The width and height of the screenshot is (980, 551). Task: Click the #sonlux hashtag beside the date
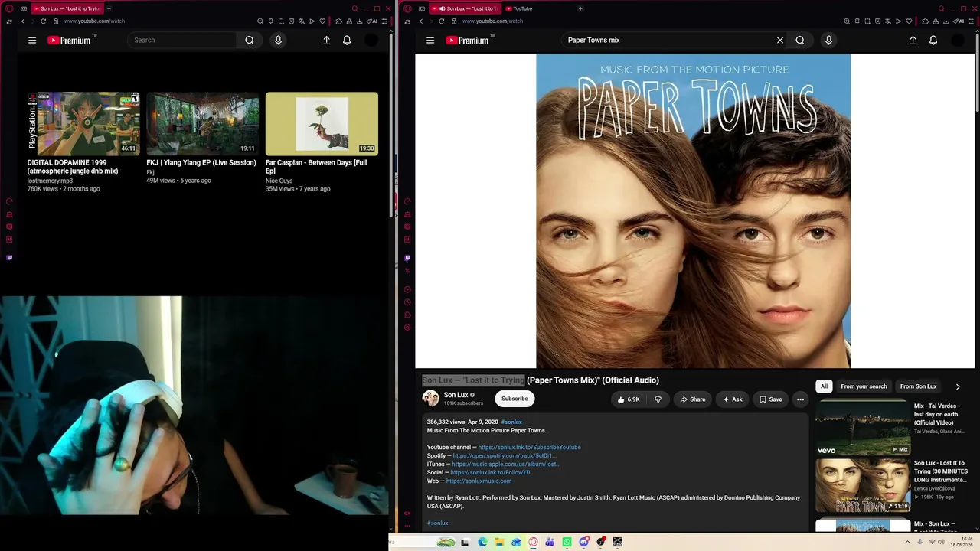(x=511, y=422)
